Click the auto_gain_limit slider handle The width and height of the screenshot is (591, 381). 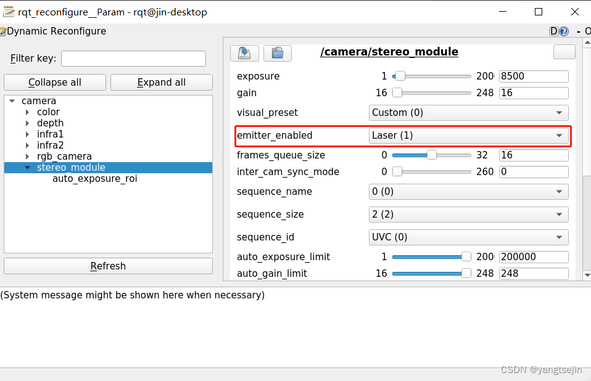[x=466, y=273]
